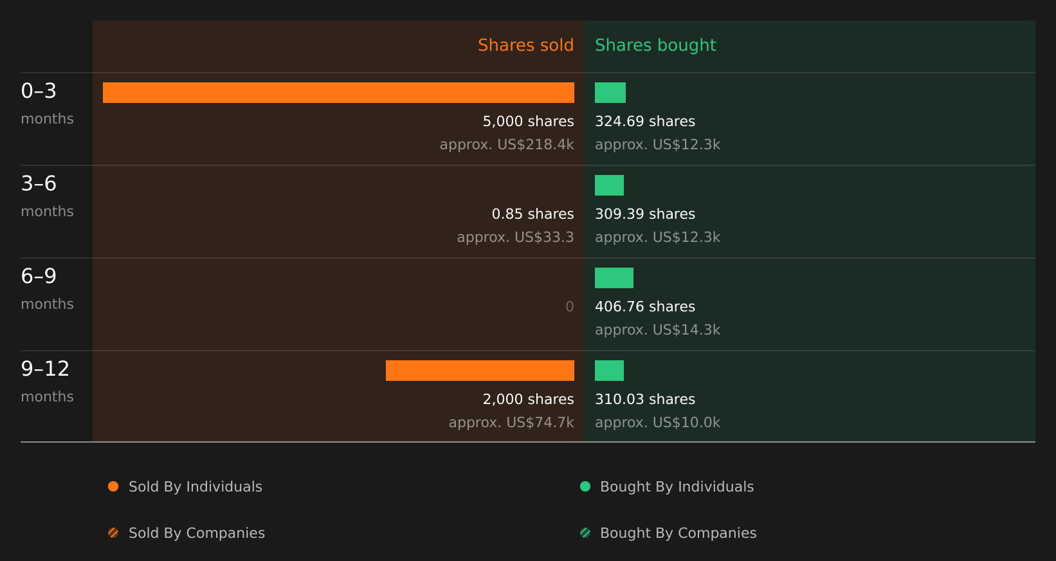Click the Shares sold column header
Viewport: 1056px width, 561px height.
(525, 45)
